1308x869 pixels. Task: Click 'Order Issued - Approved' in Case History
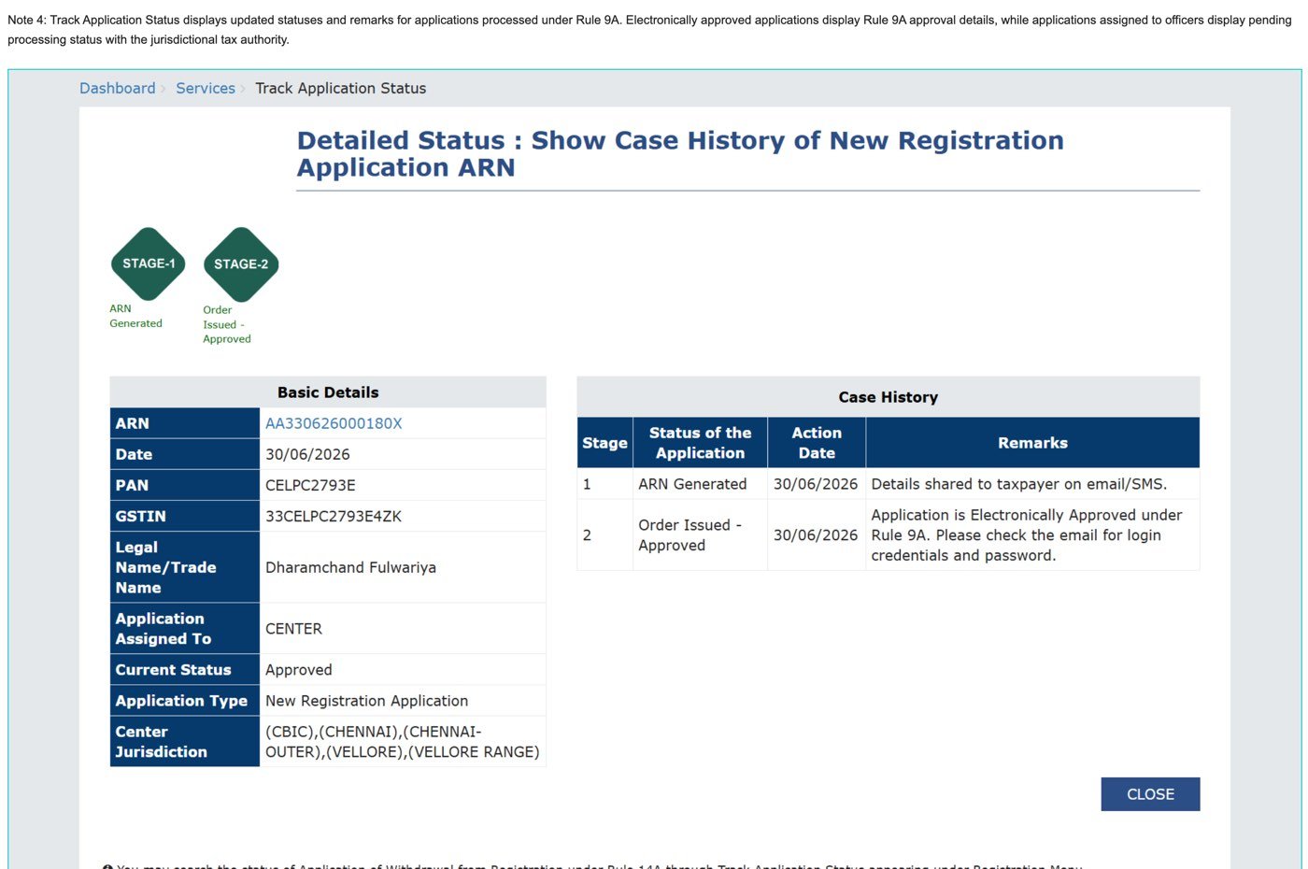coord(690,535)
